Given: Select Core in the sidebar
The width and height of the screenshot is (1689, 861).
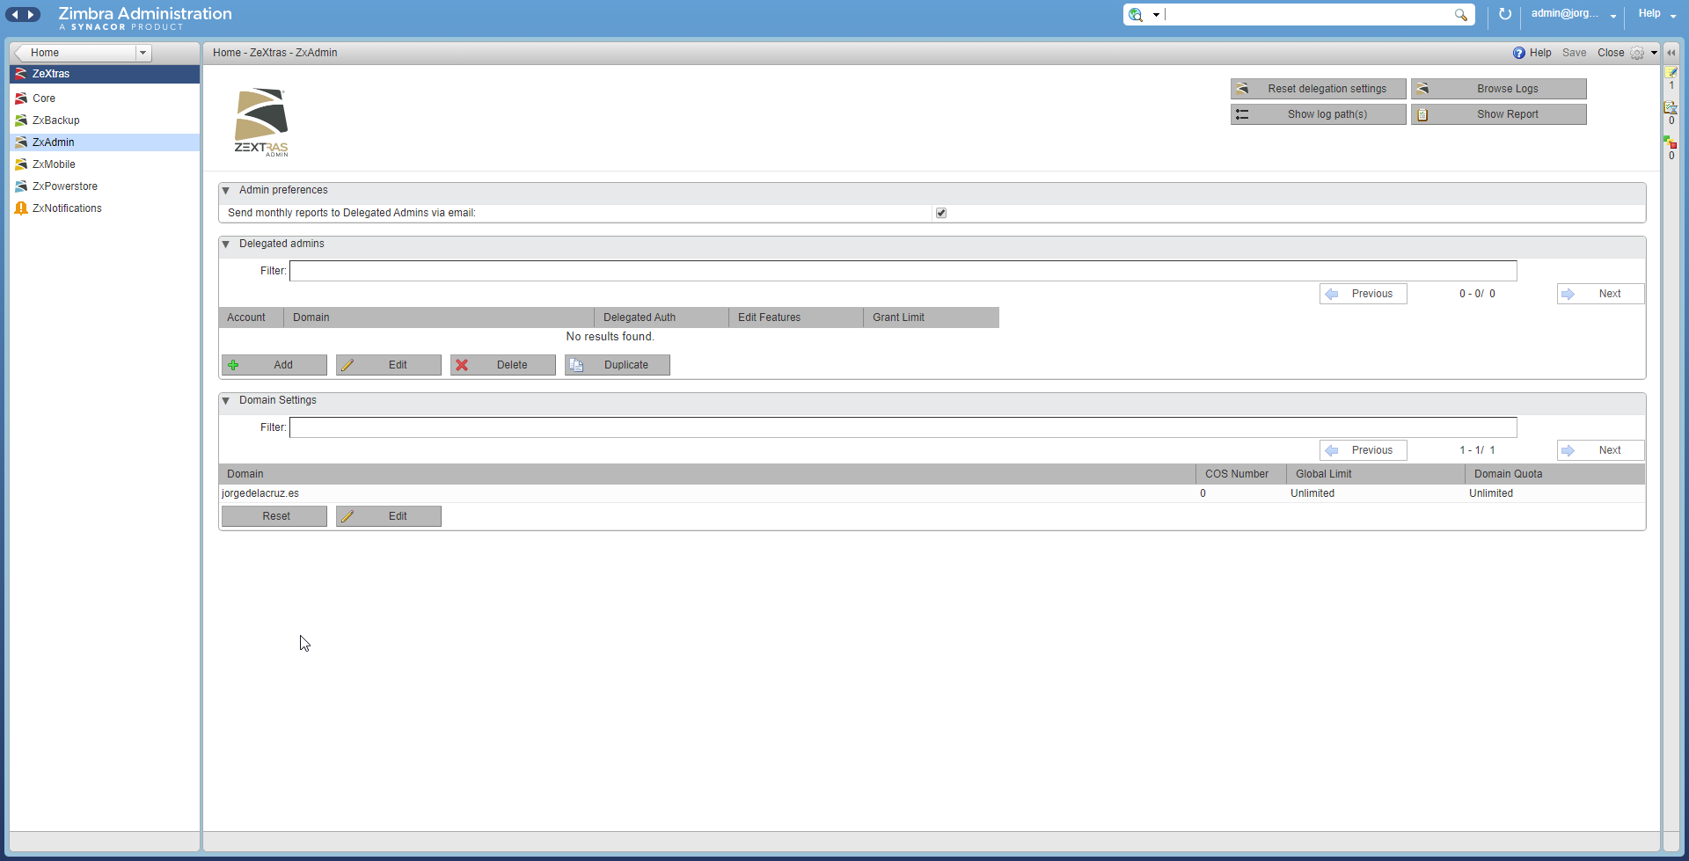Looking at the screenshot, I should coord(105,99).
